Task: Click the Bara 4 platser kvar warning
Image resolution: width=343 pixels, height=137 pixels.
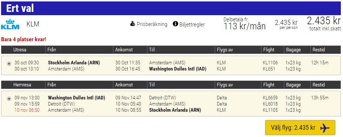Action: 24,39
